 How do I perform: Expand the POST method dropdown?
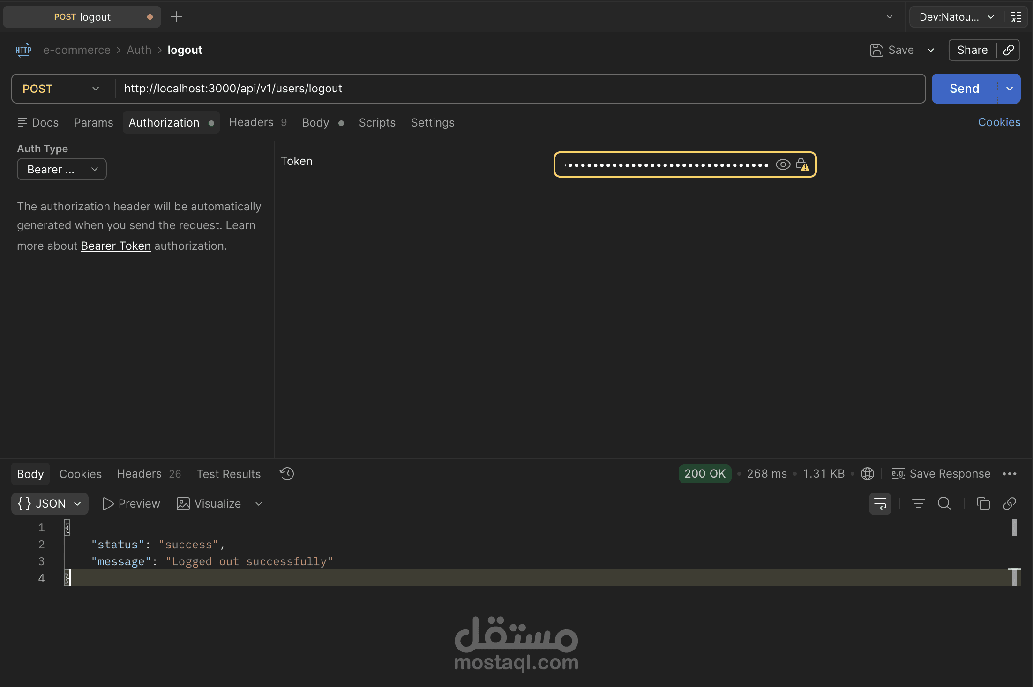(x=62, y=89)
